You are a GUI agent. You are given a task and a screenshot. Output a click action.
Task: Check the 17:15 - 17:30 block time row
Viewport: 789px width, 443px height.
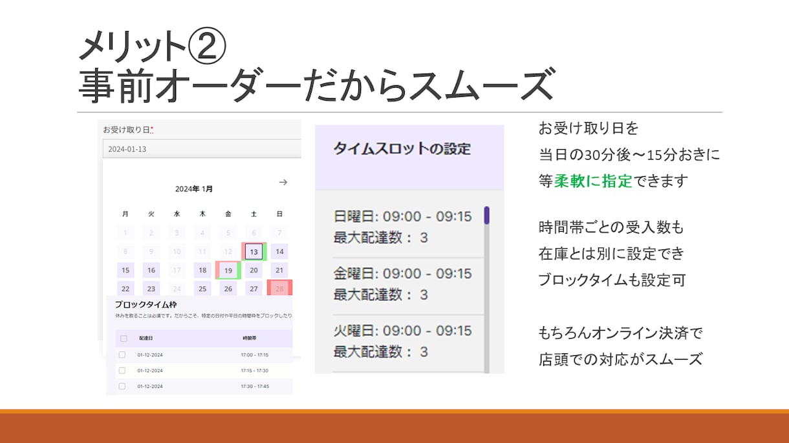pos(122,371)
